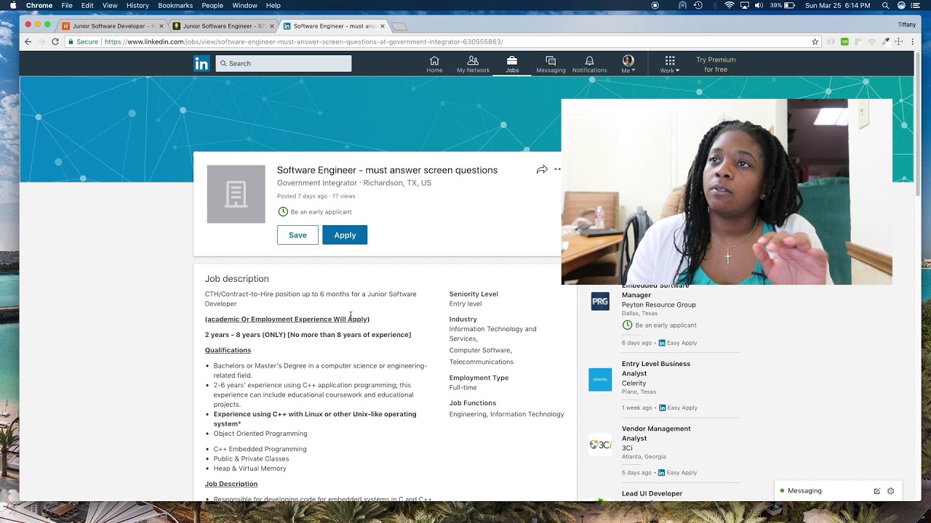
Task: Open Entry Level Business Analyst job
Action: coord(656,368)
